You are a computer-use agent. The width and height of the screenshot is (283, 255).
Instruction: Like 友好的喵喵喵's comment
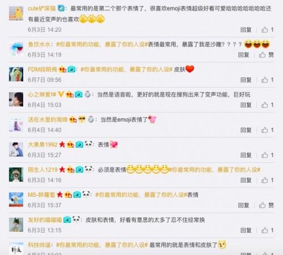click(x=265, y=230)
